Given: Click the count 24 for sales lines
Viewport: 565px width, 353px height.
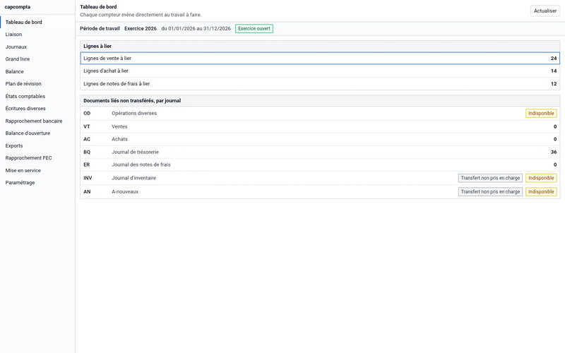Looking at the screenshot, I should (x=554, y=59).
